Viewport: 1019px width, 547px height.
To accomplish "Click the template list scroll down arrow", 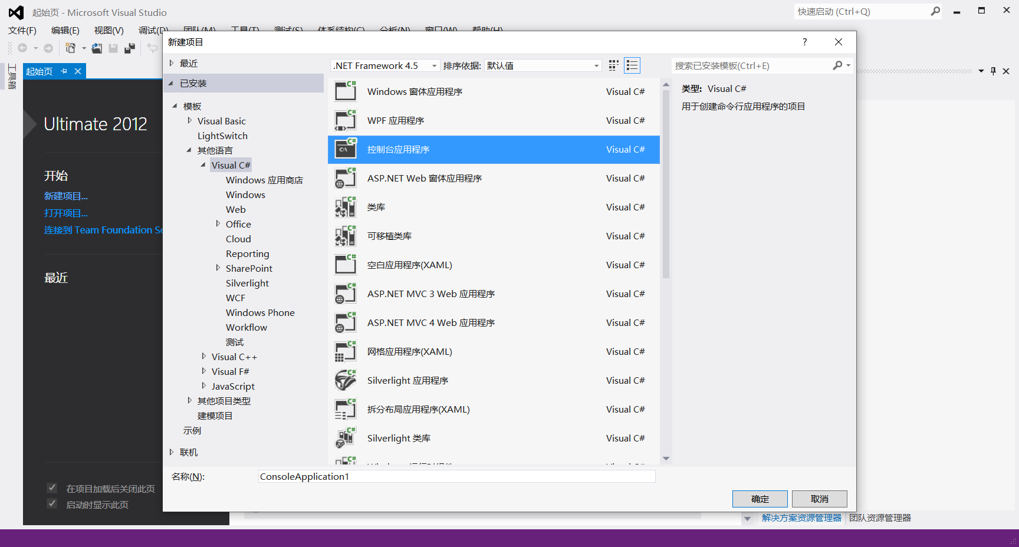I will 666,459.
